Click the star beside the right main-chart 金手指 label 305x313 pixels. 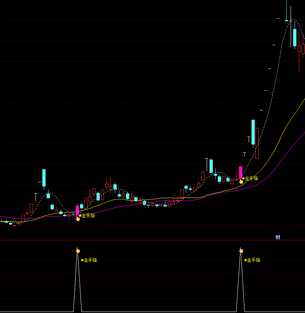click(x=243, y=178)
